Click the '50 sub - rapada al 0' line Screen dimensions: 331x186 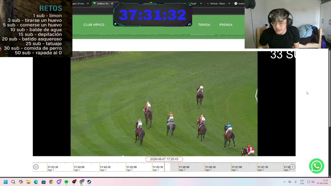(x=38, y=53)
